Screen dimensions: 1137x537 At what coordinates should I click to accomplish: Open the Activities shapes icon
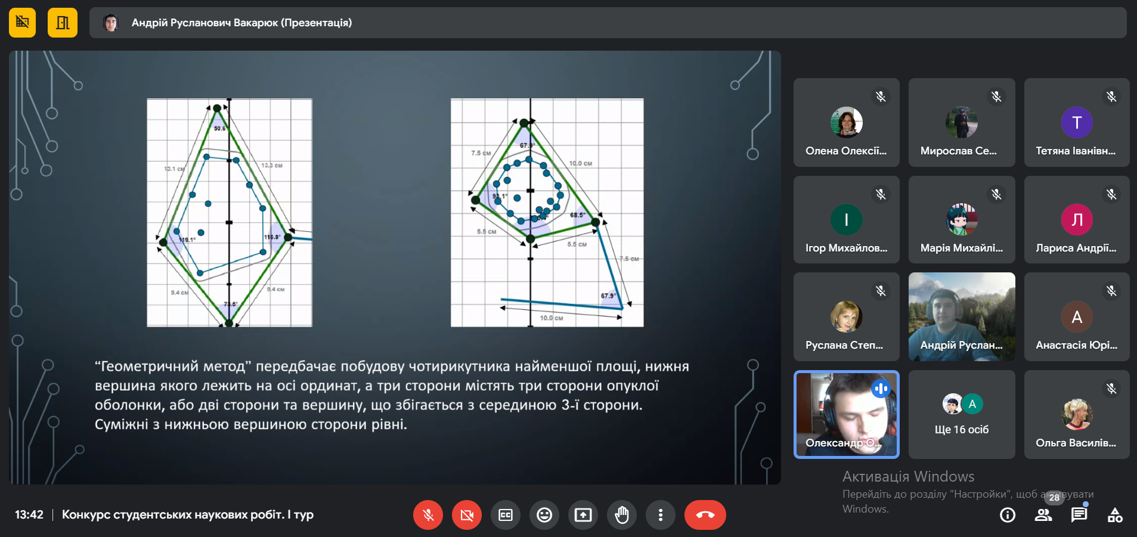1115,515
